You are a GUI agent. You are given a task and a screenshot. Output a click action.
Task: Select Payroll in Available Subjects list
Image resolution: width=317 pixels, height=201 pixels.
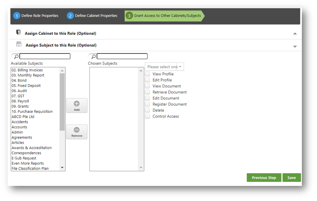(x=20, y=101)
